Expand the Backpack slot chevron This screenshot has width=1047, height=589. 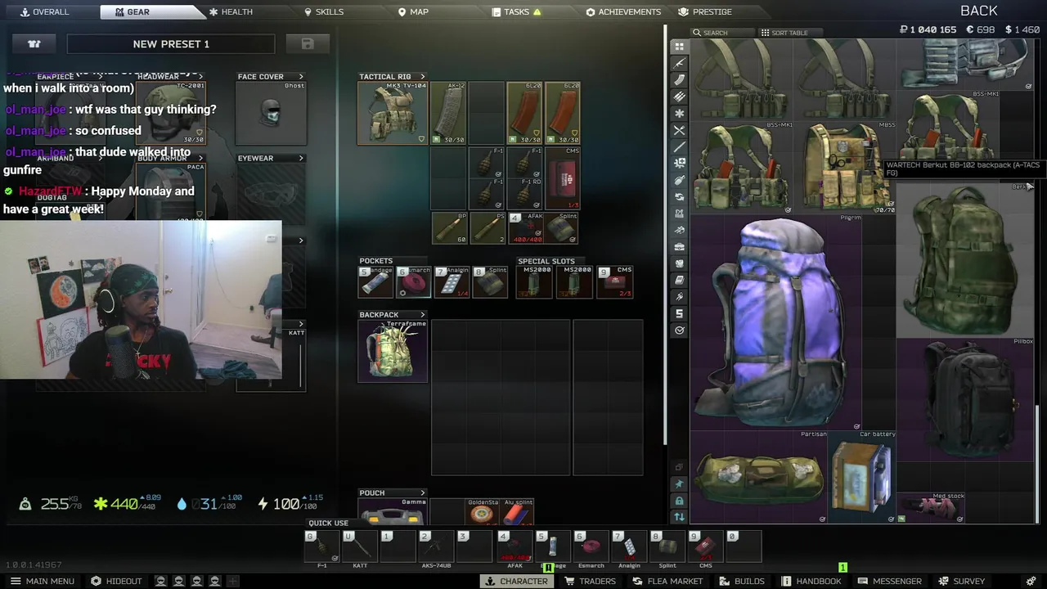click(422, 315)
